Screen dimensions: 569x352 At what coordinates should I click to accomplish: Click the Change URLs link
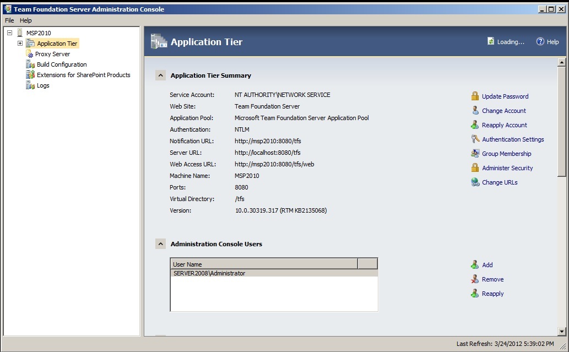point(500,182)
